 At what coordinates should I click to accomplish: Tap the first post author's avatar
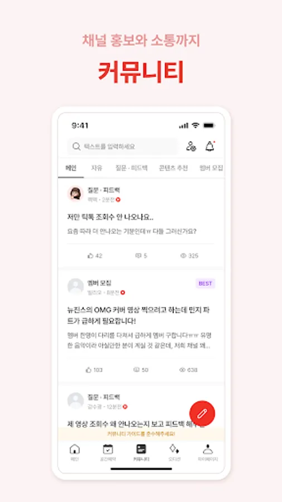tap(75, 194)
